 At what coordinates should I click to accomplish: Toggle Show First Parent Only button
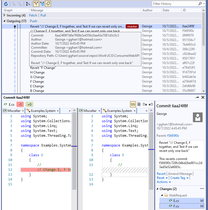(x=36, y=4)
